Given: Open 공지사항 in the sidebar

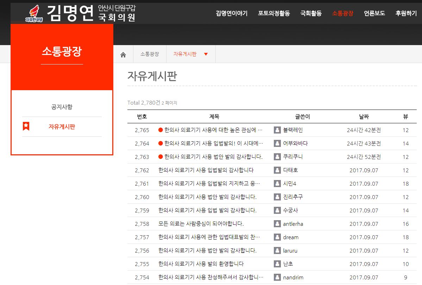Looking at the screenshot, I should 62,107.
